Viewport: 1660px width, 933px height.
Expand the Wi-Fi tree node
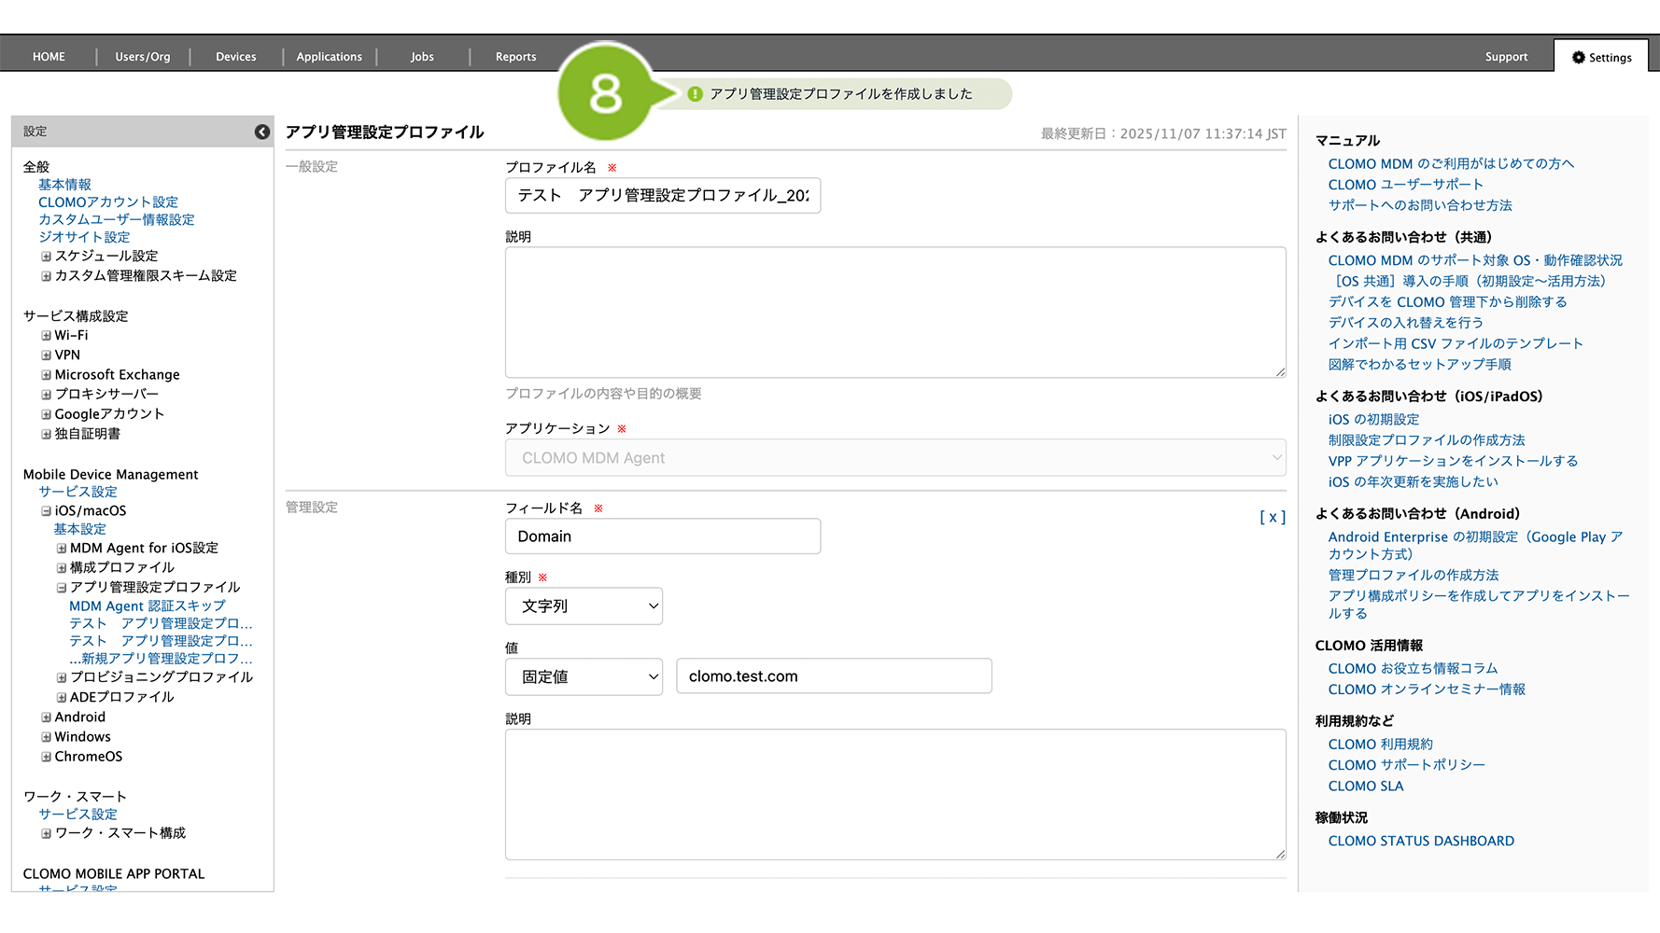pyautogui.click(x=46, y=336)
